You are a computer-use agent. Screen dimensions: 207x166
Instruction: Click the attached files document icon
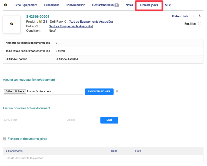(4, 139)
